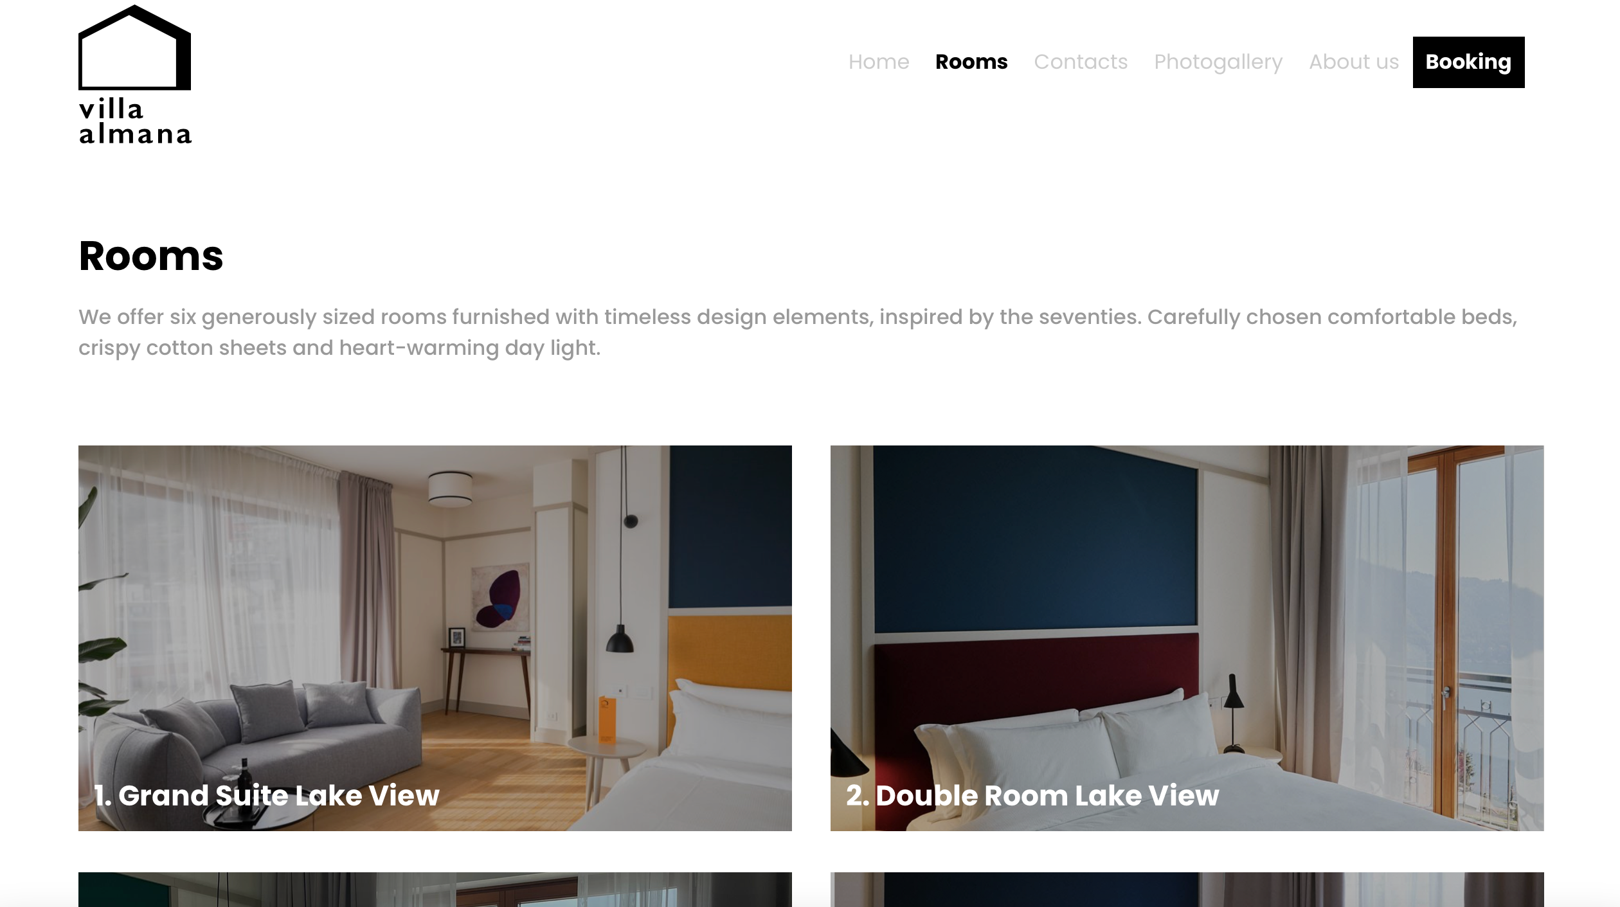This screenshot has width=1620, height=907.
Task: Click the '1. Grand Suite Lake View' title
Action: (x=267, y=795)
